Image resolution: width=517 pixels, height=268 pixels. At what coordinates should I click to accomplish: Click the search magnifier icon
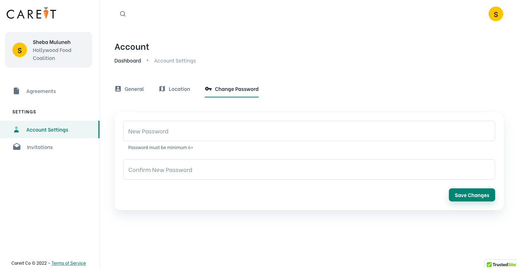click(123, 14)
